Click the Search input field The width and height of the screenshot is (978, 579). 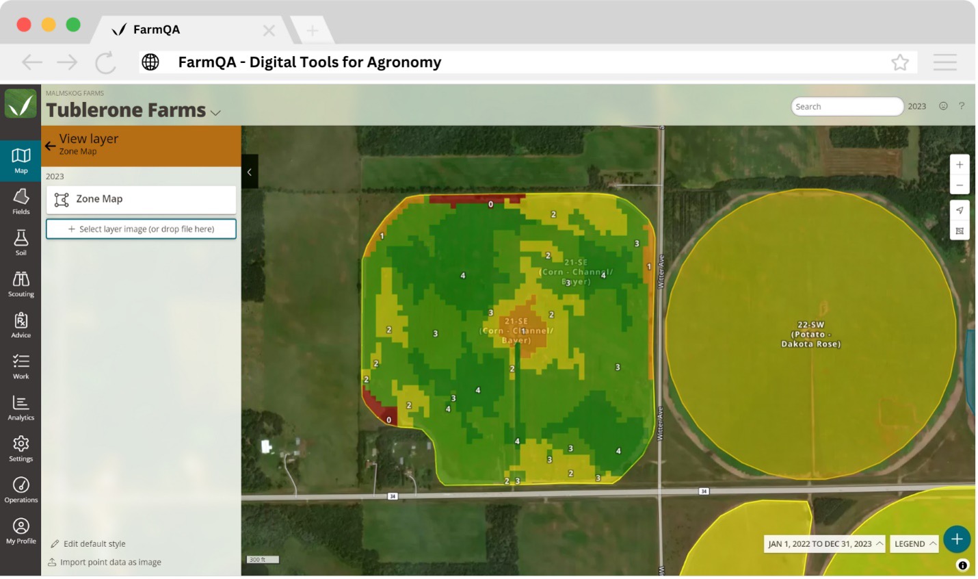845,107
